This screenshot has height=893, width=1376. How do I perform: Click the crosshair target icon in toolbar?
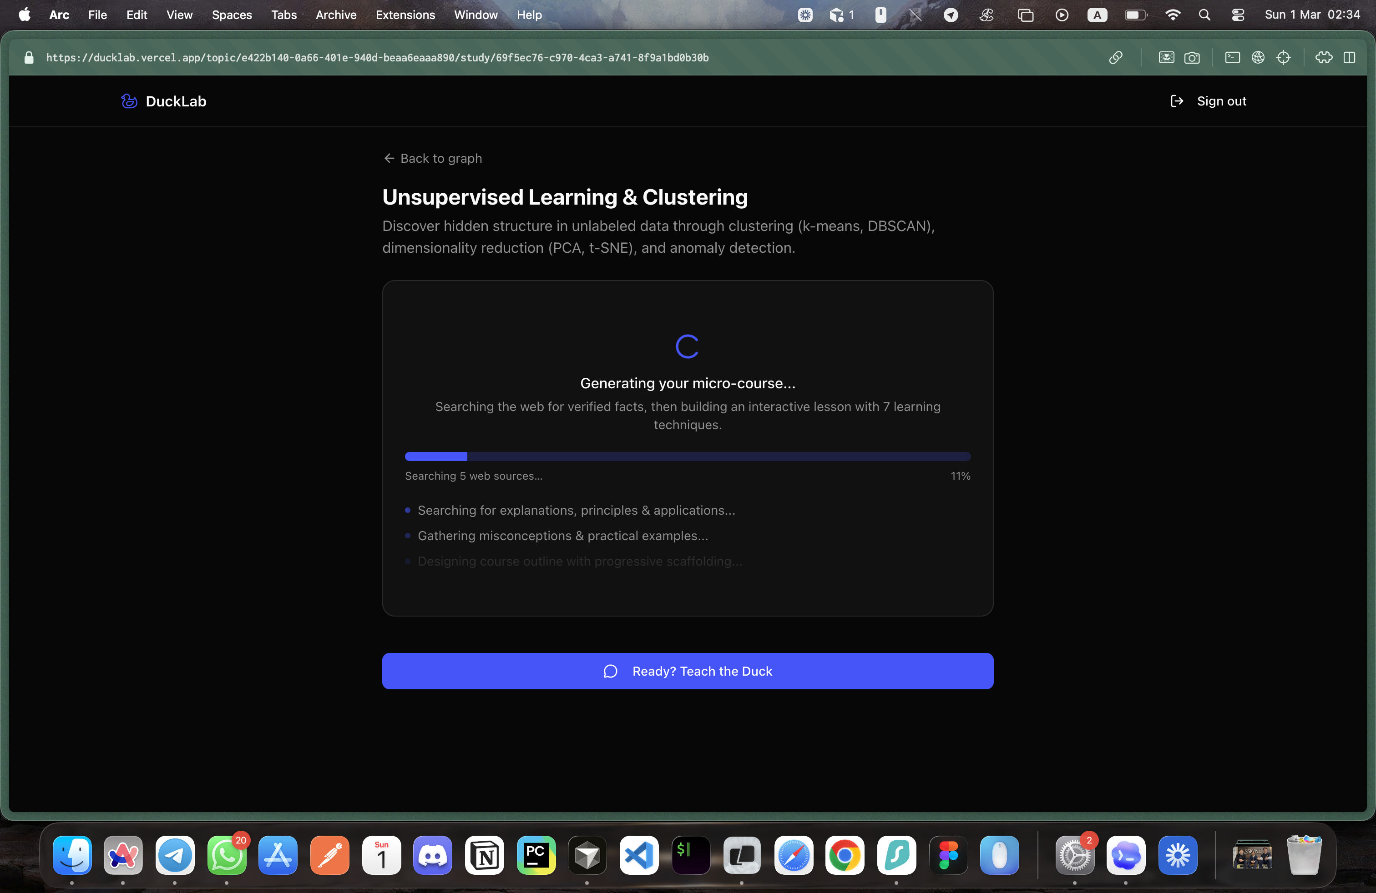1283,57
